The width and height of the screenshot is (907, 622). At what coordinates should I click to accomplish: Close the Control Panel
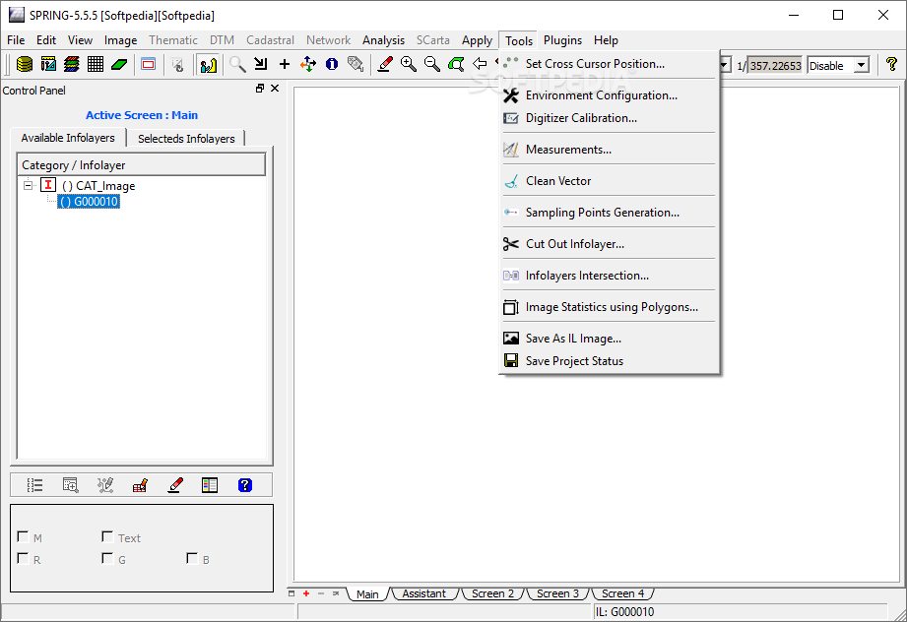(x=275, y=88)
